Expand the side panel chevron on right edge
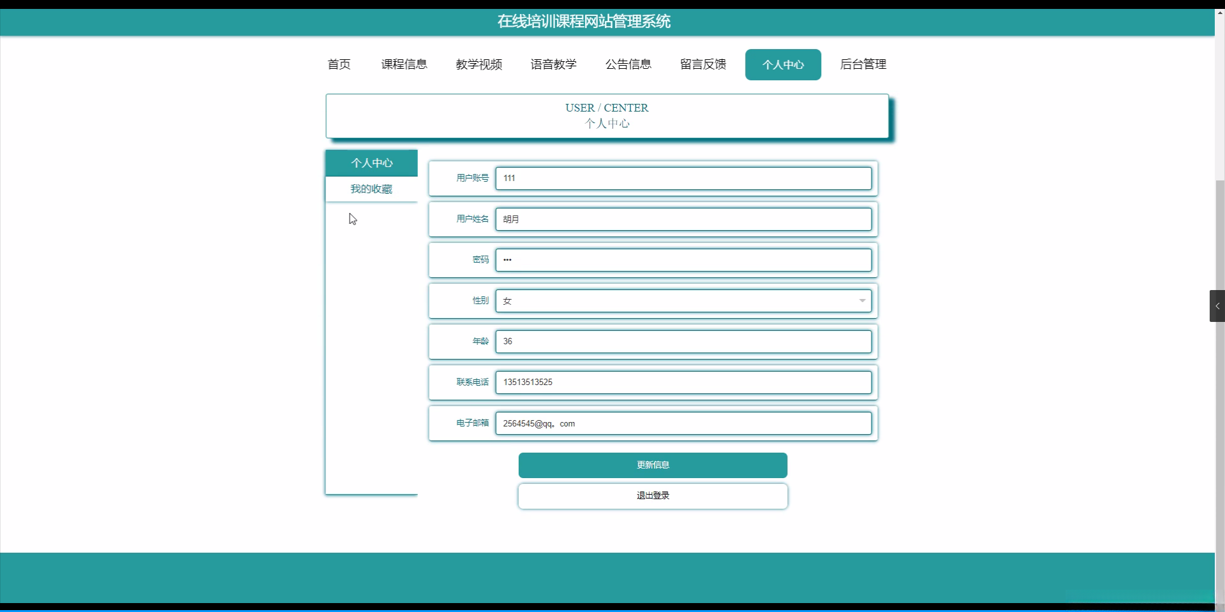 [1217, 306]
